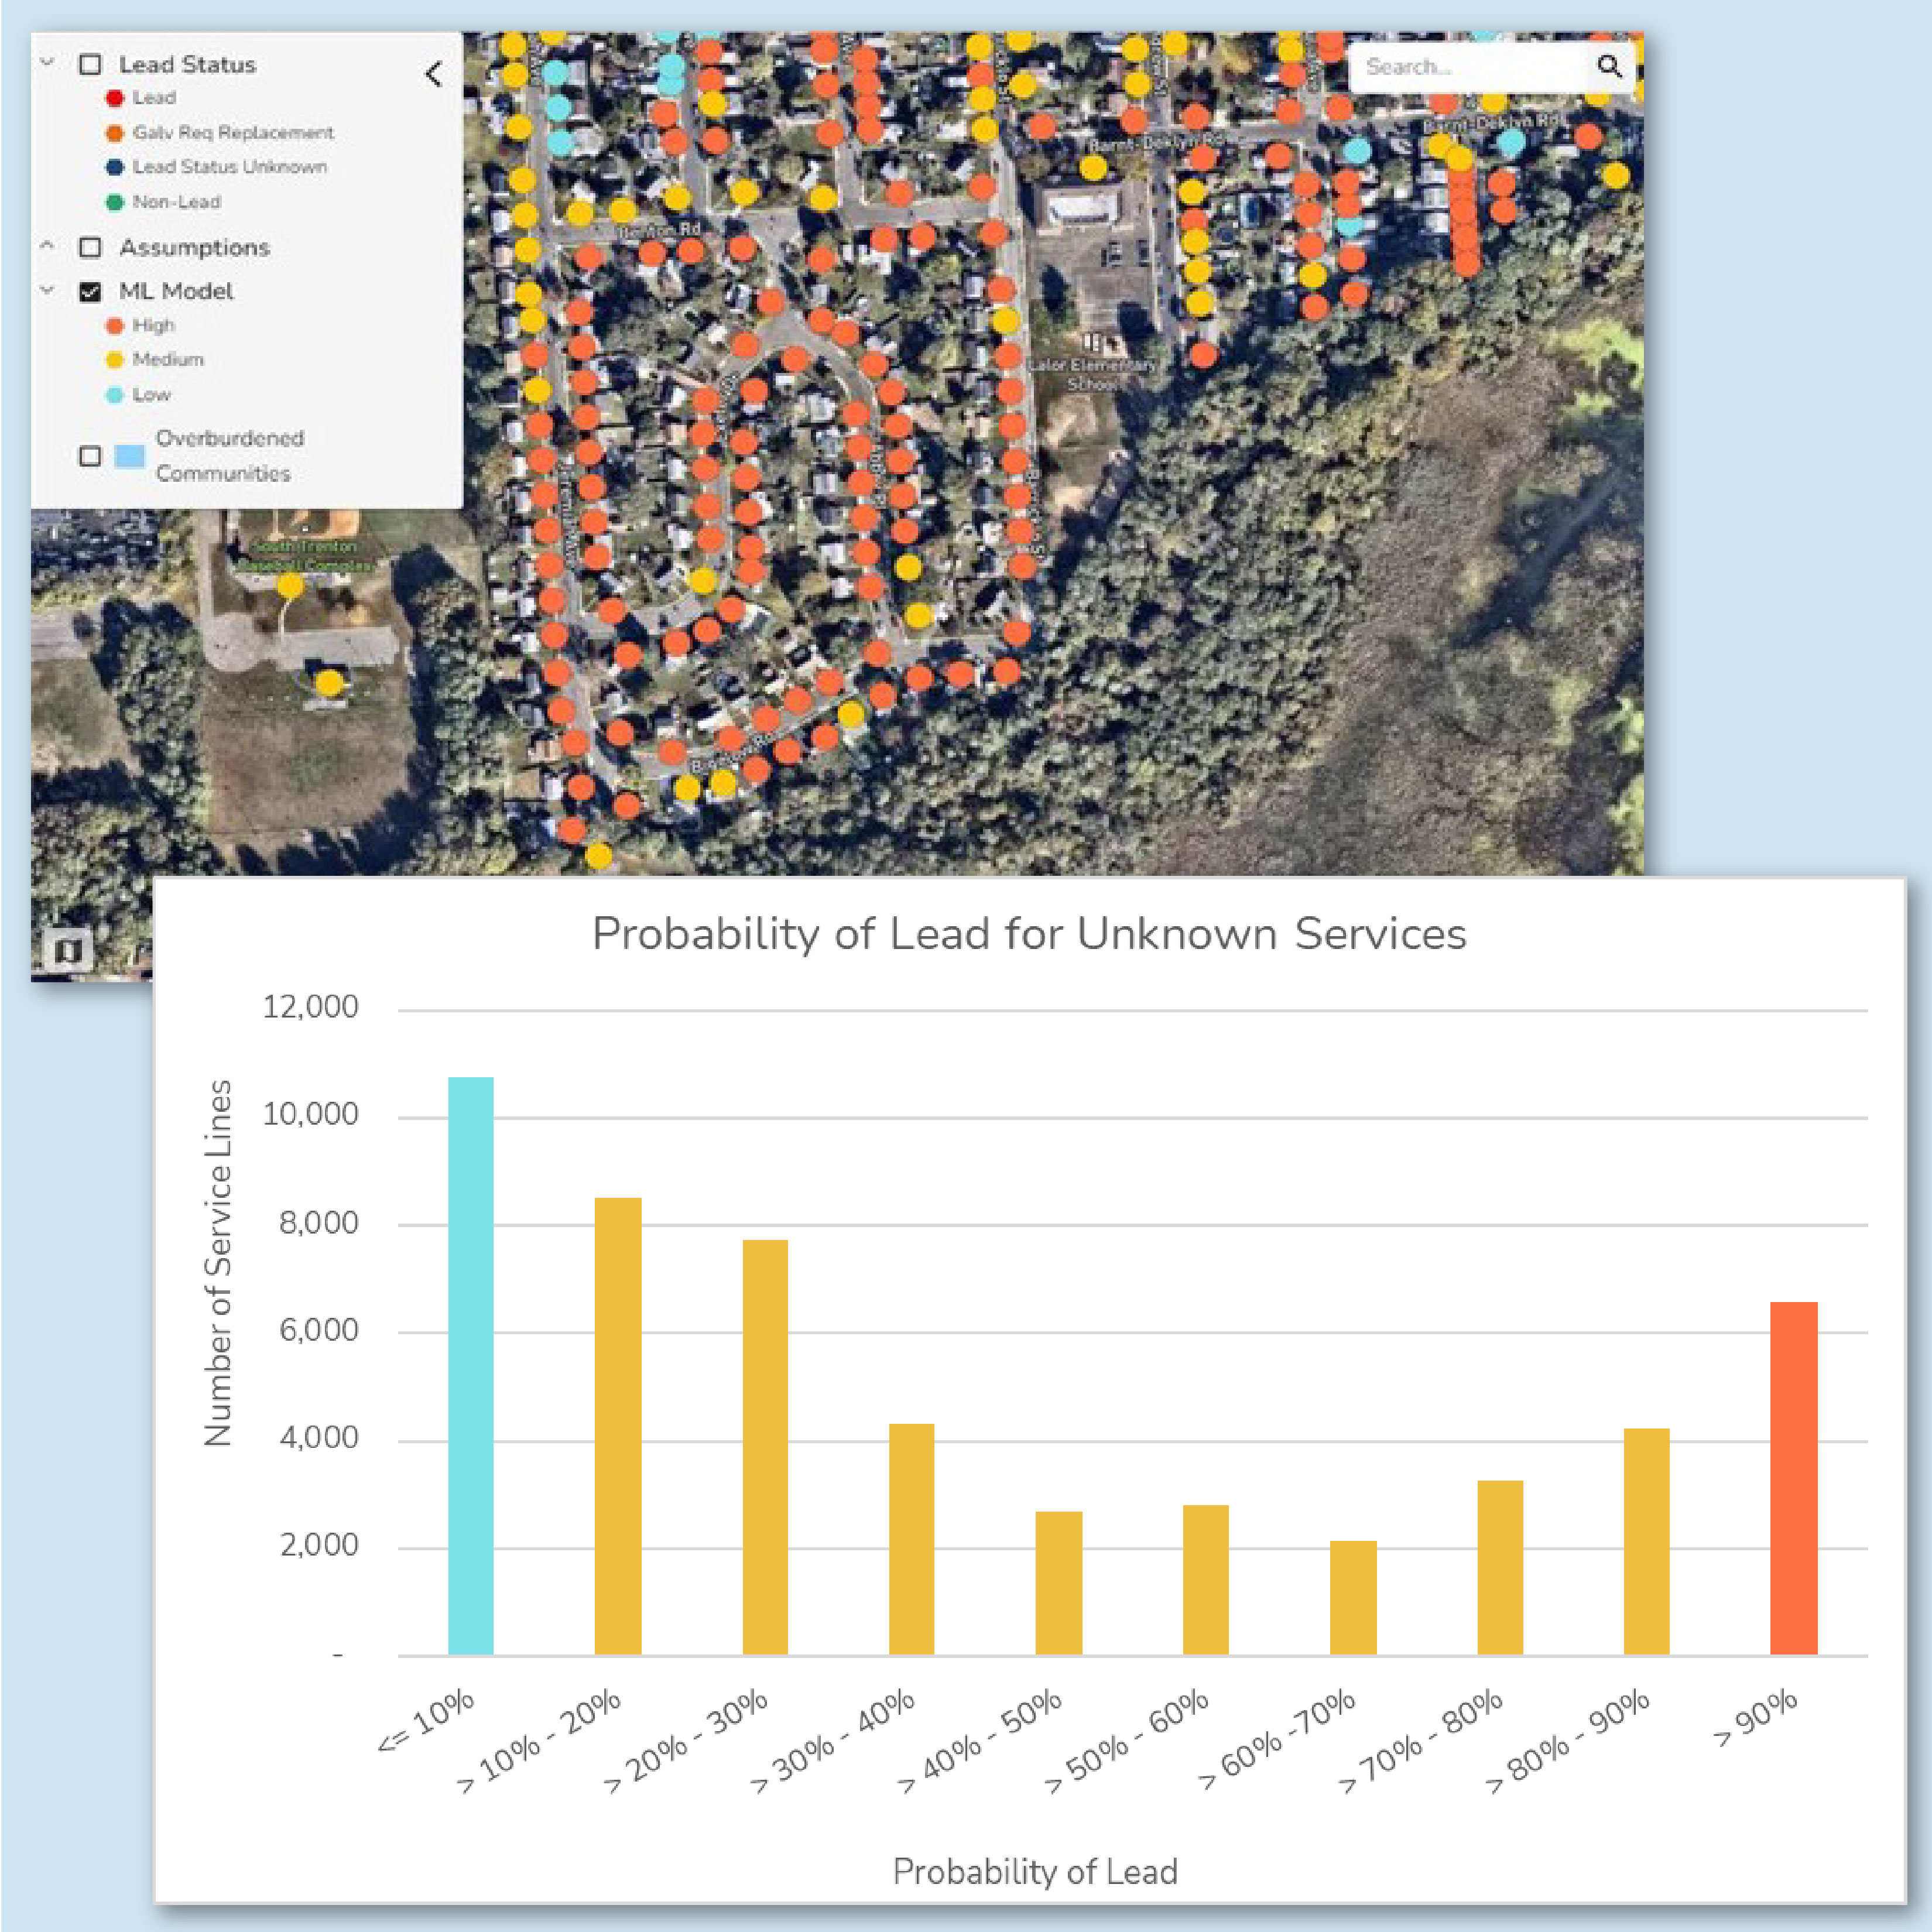1932x1932 pixels.
Task: Click the 'Assumptions' layer label
Action: (x=194, y=247)
